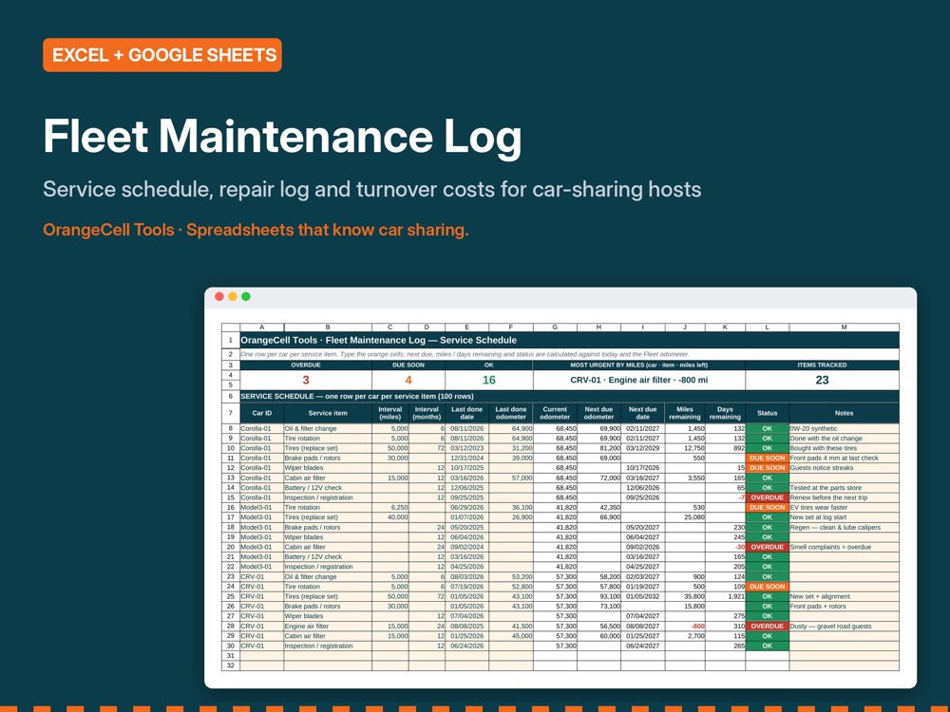The width and height of the screenshot is (950, 712).
Task: Click the 'Miles remaining' column heading
Action: [685, 413]
